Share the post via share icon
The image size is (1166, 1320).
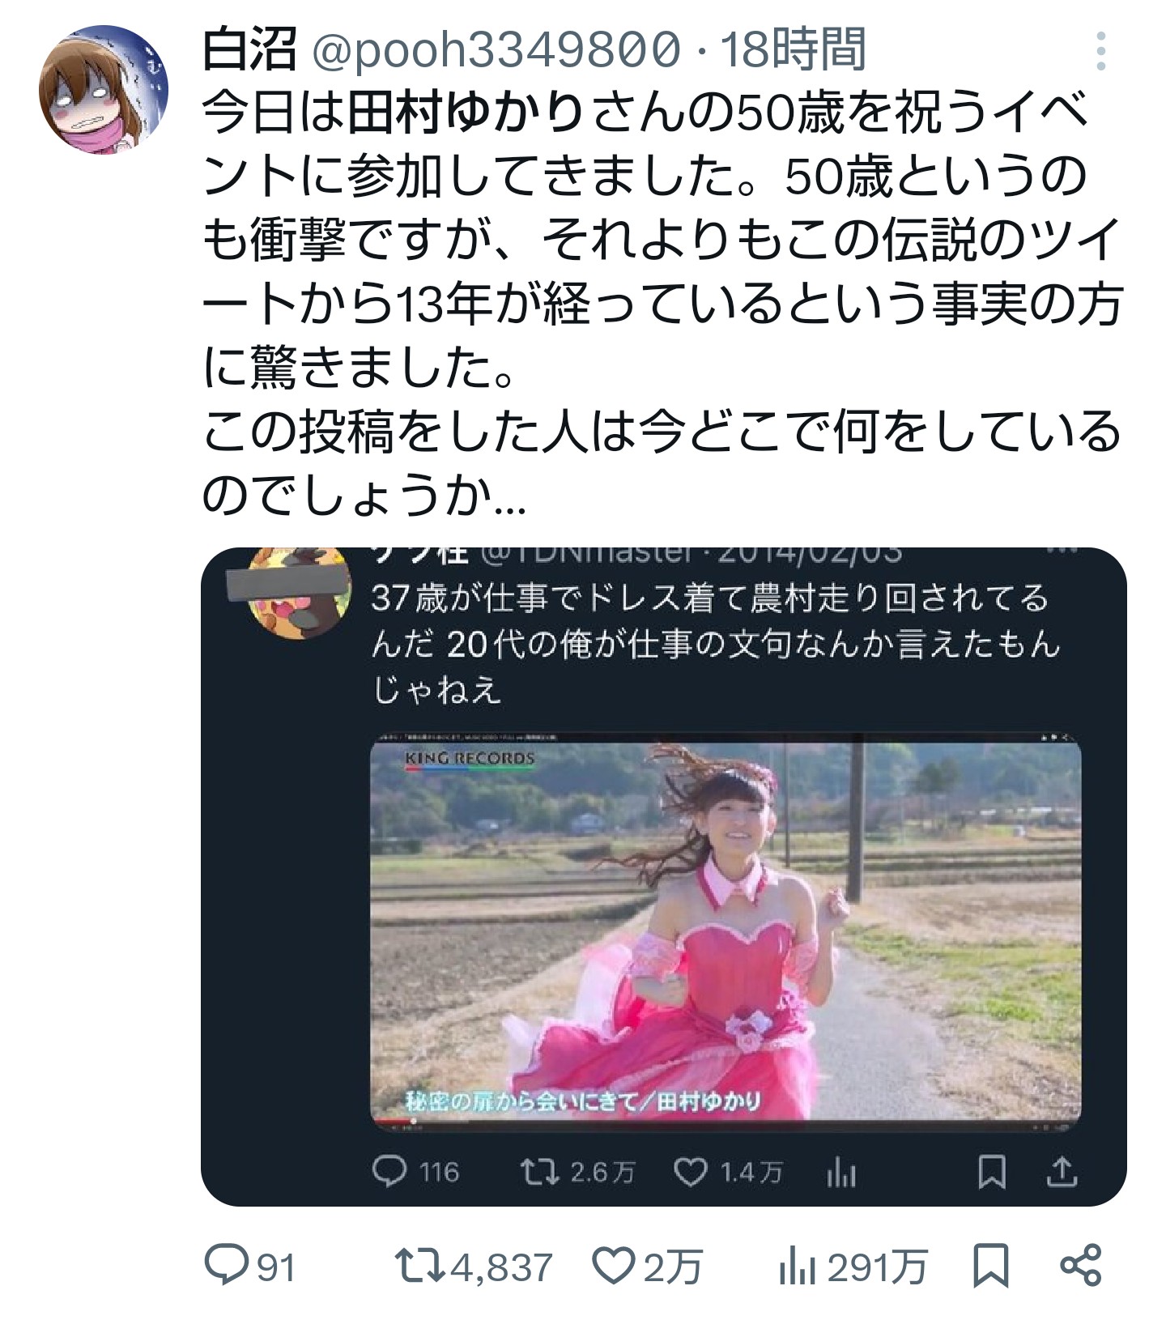pos(1081,1266)
